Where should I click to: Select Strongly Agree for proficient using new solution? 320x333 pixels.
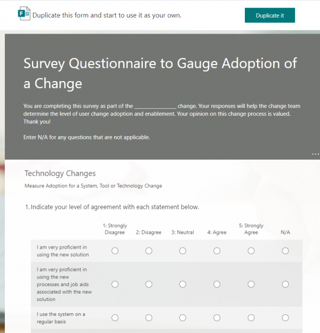(251, 251)
